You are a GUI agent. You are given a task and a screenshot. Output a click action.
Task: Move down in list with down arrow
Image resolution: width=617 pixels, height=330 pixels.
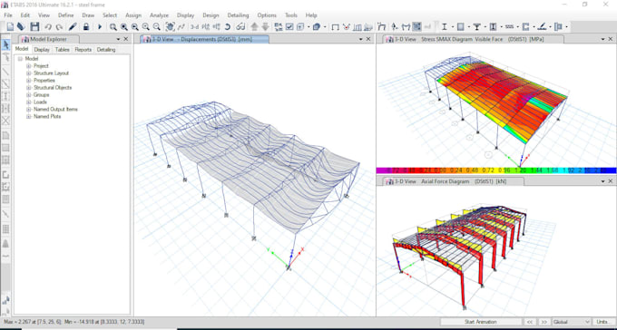point(265,27)
